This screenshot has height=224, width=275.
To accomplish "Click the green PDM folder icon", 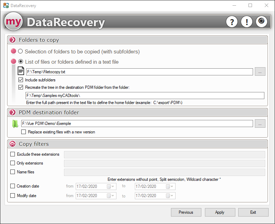I will pos(15,124).
